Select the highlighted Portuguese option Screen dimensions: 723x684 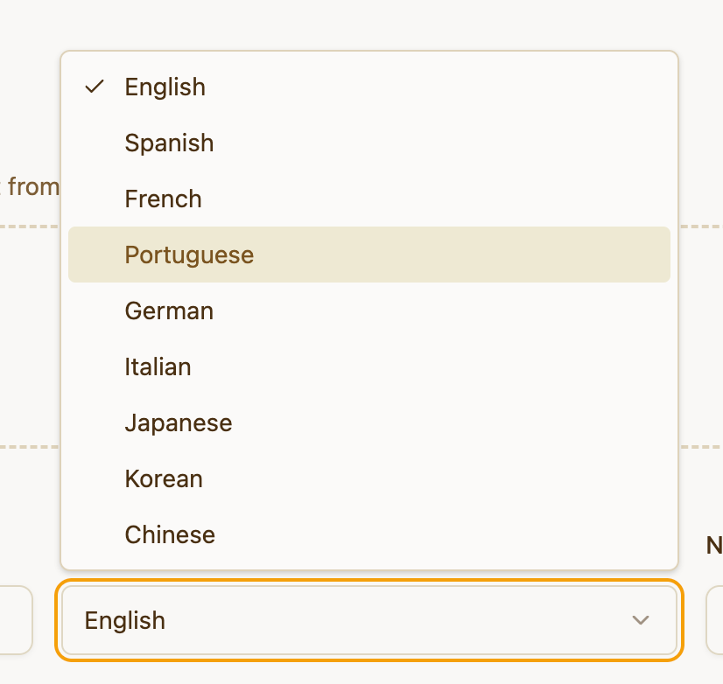[189, 255]
